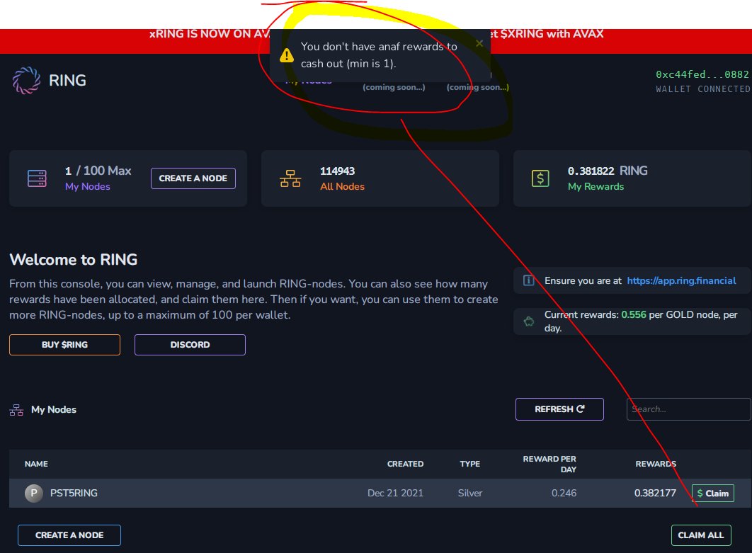Screen dimensions: 752x553
Task: Open the Buy $RING button
Action: click(64, 345)
